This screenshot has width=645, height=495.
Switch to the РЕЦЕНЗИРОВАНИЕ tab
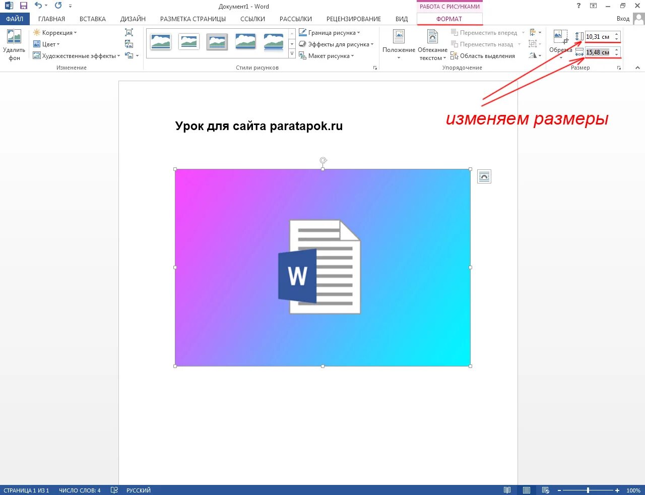[354, 19]
